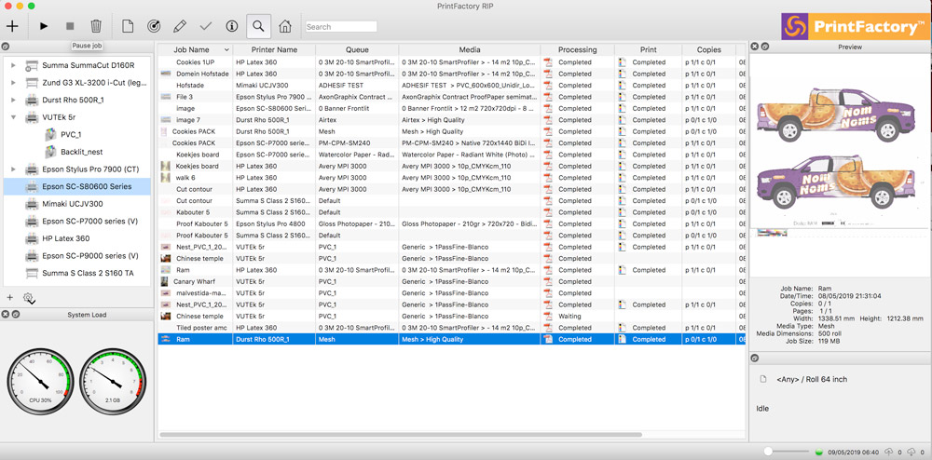932x460 pixels.
Task: Select the Backlit_nest queue
Action: [81, 151]
